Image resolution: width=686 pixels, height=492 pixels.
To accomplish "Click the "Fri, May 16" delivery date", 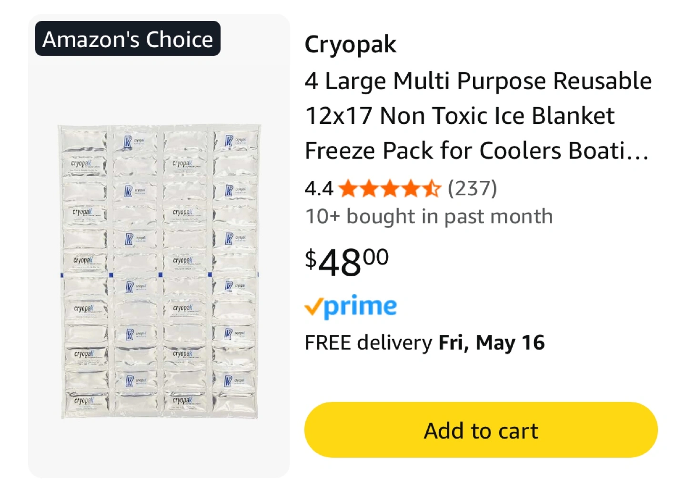I will [491, 342].
